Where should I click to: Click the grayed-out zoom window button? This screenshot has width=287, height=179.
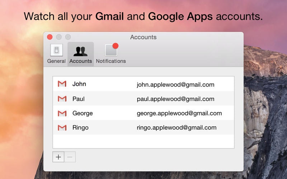[x=68, y=37]
